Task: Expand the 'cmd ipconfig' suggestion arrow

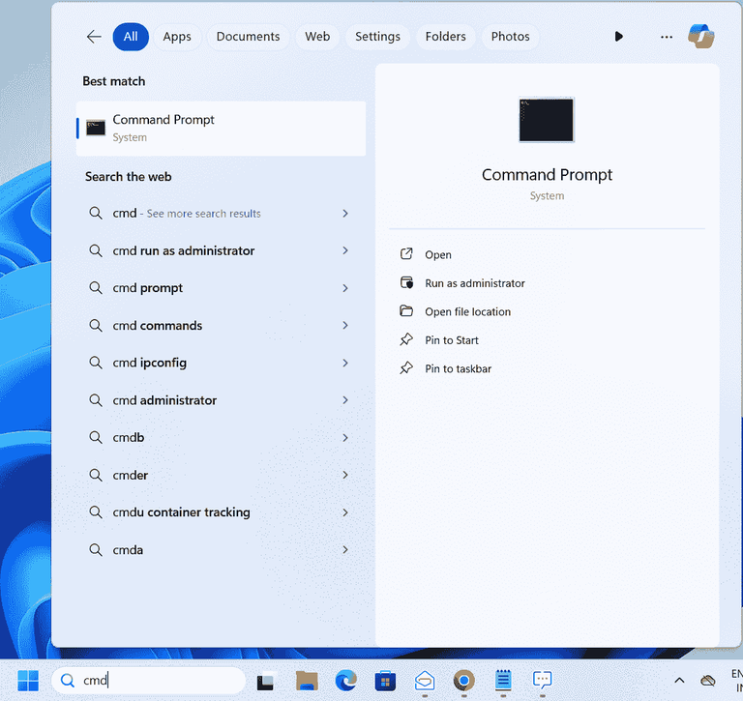Action: [x=345, y=363]
